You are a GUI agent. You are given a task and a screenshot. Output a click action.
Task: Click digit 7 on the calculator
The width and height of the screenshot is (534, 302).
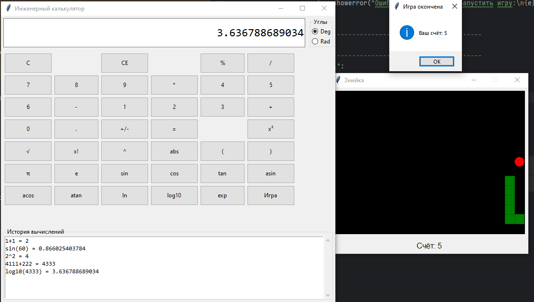click(28, 85)
